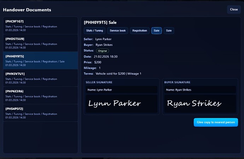Click Seller value Lynn Parker at top
244x159 pixels.
coord(103,39)
